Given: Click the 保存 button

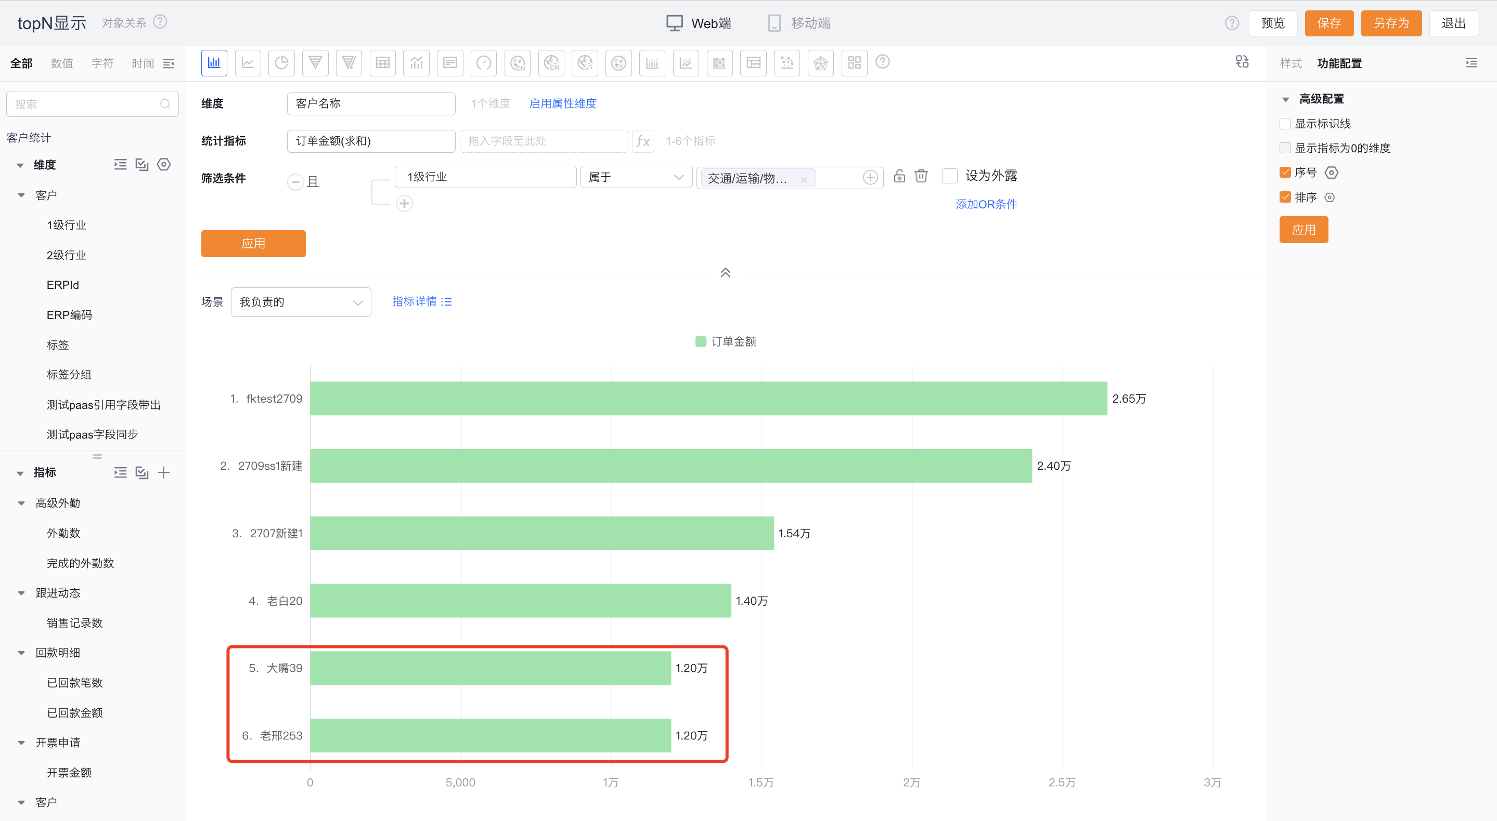Looking at the screenshot, I should (1329, 23).
